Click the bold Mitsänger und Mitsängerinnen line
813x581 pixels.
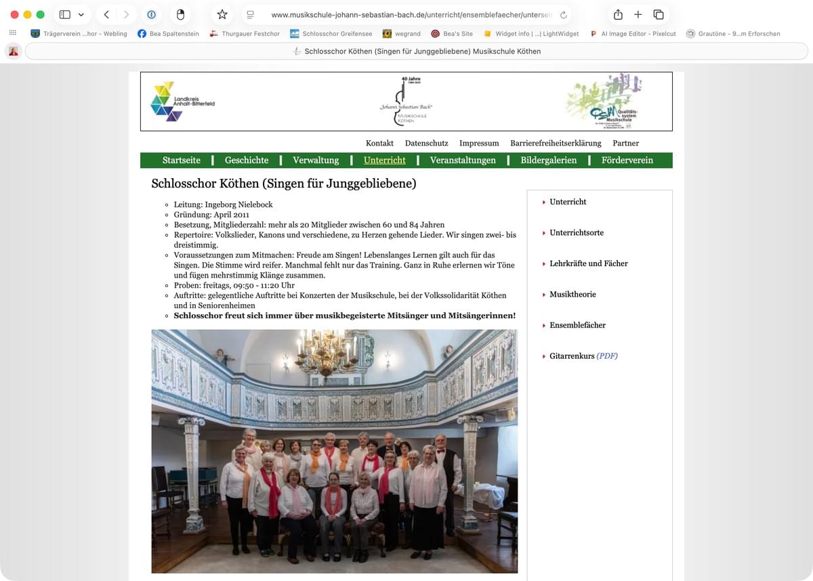click(345, 316)
